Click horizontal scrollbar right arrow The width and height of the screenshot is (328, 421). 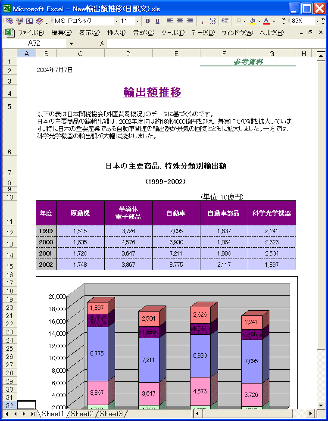tap(311, 414)
